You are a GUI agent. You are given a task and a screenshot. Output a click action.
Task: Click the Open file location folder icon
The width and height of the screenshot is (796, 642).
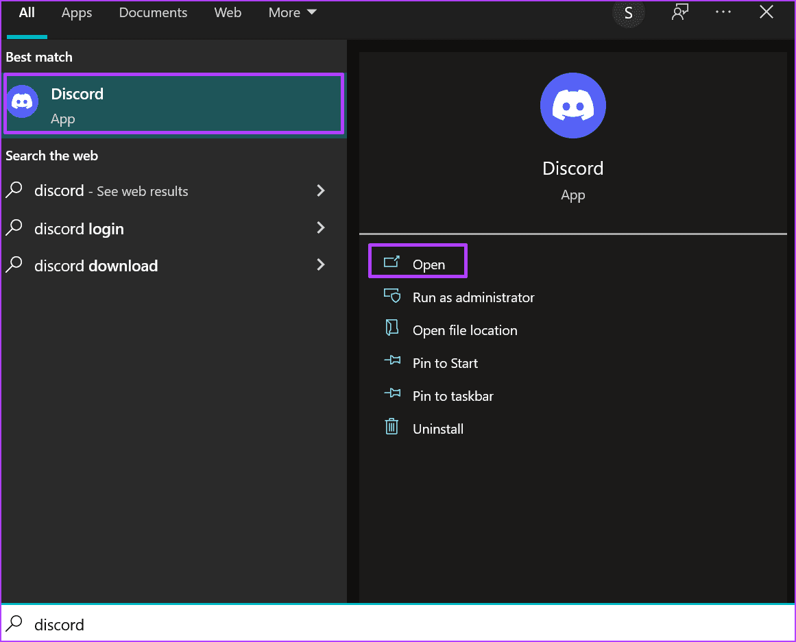[x=391, y=329]
